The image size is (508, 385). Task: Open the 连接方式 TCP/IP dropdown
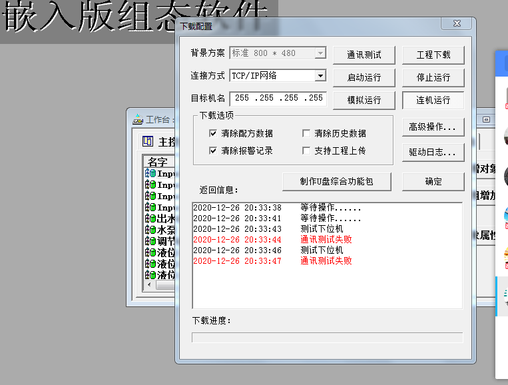[320, 76]
